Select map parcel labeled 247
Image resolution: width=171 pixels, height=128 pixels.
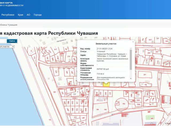(158, 38)
